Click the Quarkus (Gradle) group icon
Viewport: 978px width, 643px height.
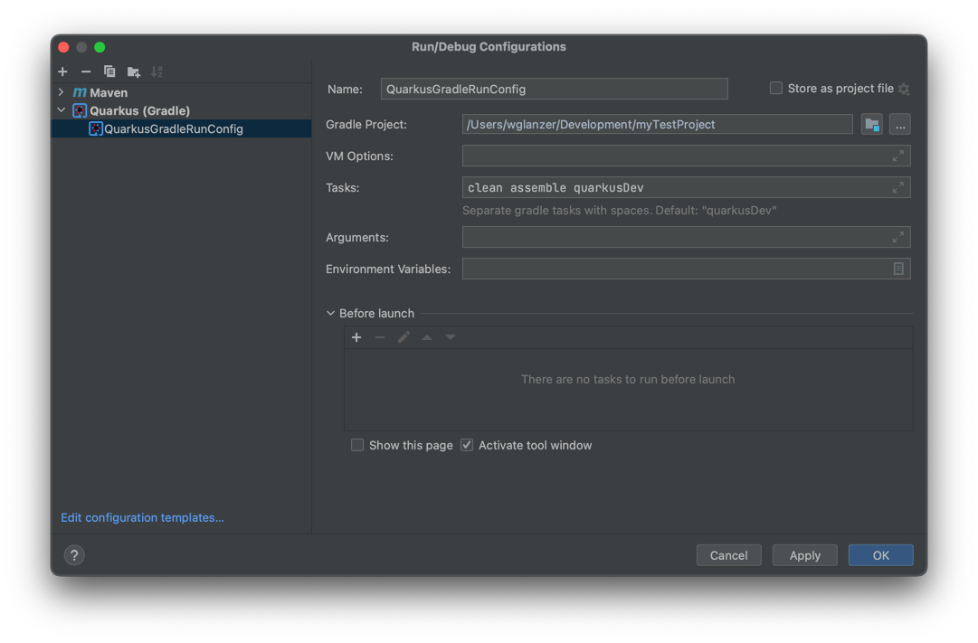tap(80, 110)
